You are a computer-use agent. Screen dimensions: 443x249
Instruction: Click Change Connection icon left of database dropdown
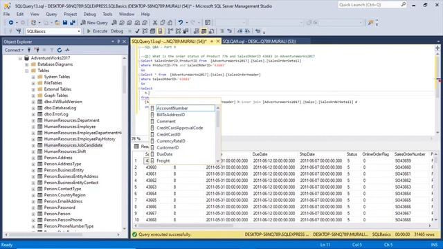pos(19,31)
